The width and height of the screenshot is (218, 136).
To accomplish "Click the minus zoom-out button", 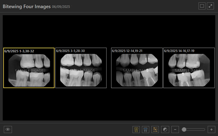I will pyautogui.click(x=175, y=129).
